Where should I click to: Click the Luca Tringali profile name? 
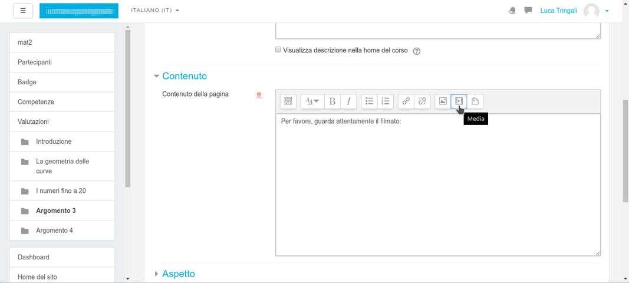click(x=558, y=11)
